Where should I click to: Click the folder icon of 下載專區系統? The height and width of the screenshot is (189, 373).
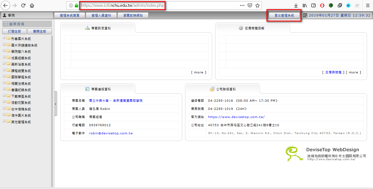pos(8,96)
